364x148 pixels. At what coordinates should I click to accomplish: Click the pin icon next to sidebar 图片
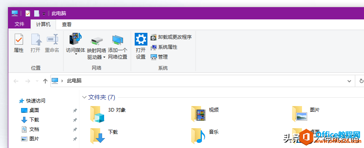tap(75, 139)
